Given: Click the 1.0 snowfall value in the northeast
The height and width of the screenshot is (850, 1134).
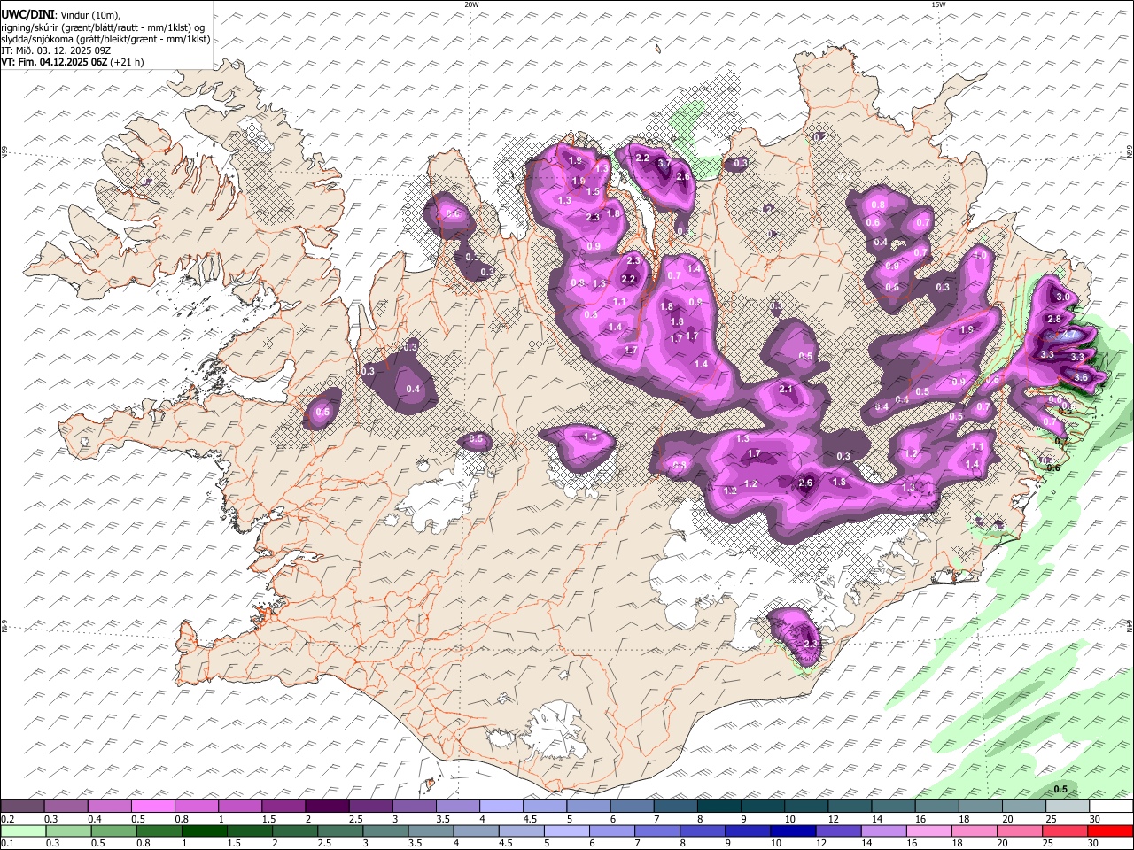Looking at the screenshot, I should point(980,255).
